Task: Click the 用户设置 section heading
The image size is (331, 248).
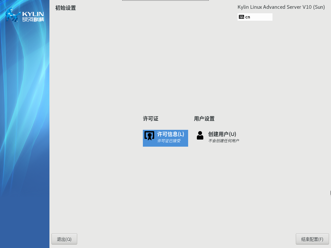Action: [204, 118]
